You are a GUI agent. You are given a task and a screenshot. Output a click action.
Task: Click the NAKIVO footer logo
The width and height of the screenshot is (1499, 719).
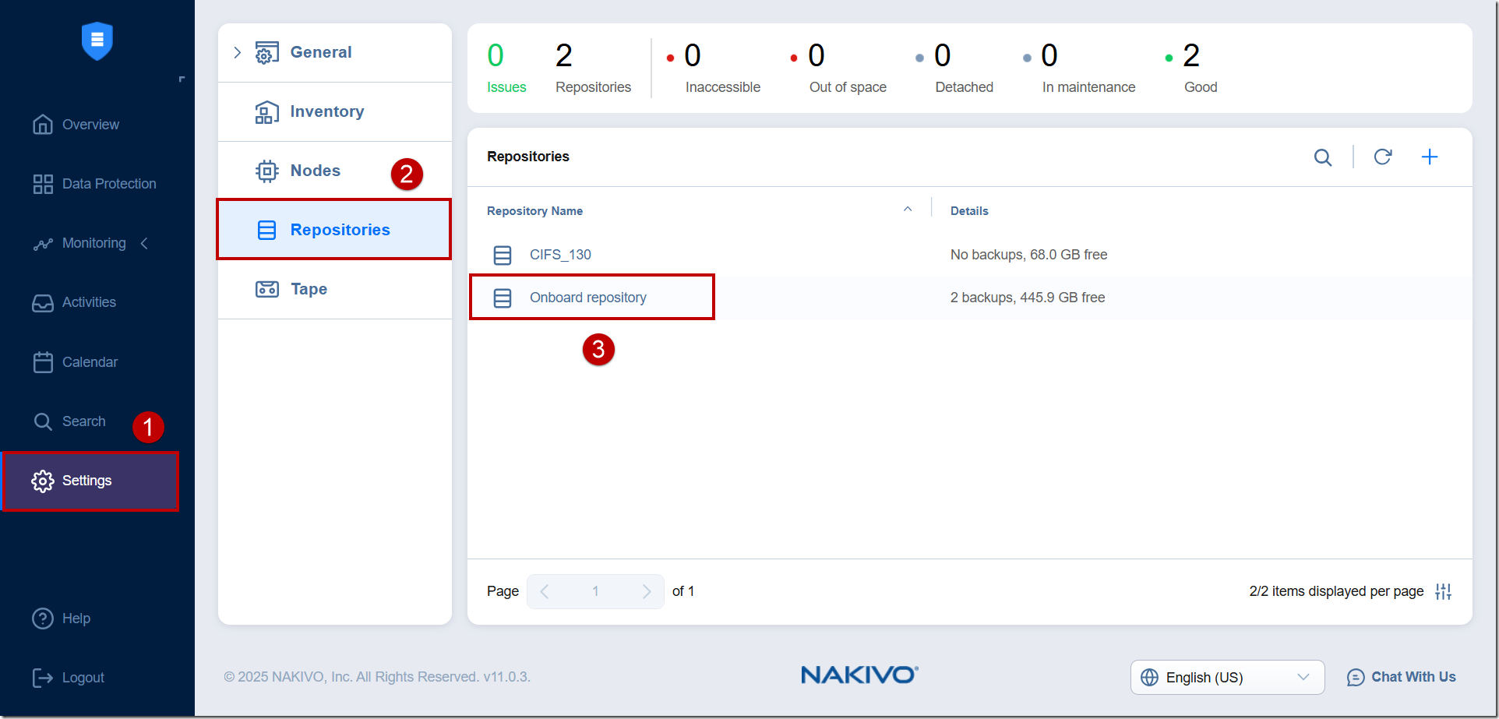click(x=860, y=675)
